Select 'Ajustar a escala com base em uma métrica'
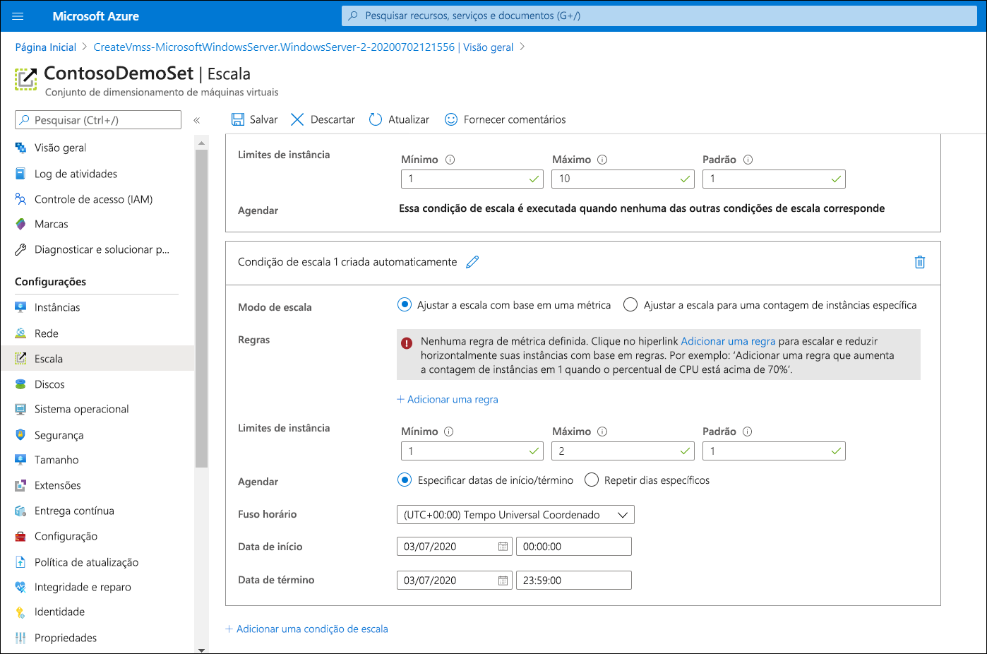The width and height of the screenshot is (987, 654). [x=405, y=305]
